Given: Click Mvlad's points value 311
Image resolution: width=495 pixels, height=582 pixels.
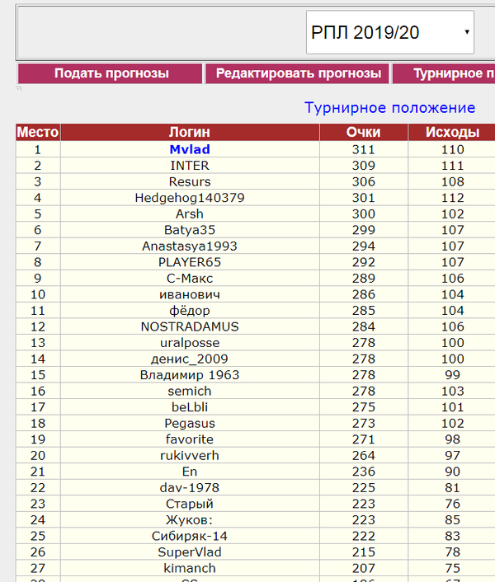Looking at the screenshot, I should tap(364, 149).
